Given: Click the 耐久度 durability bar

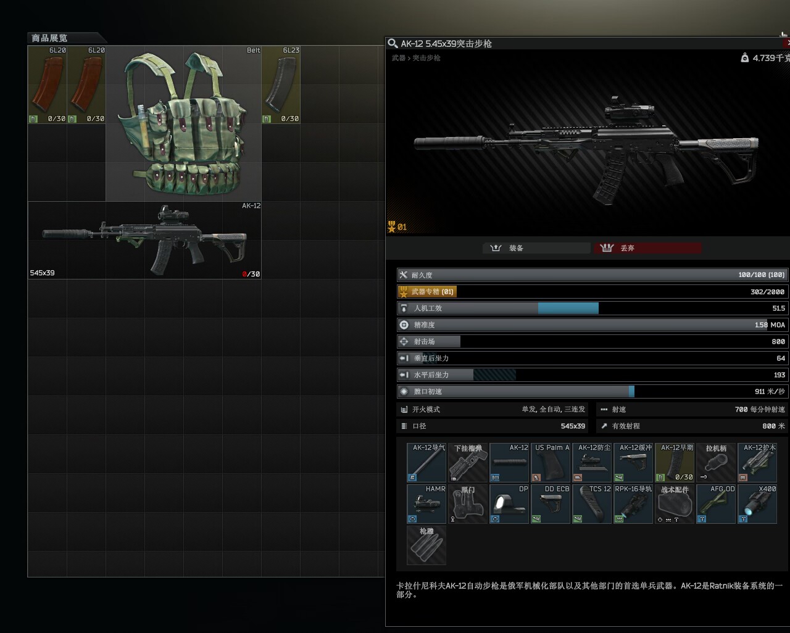Looking at the screenshot, I should tap(592, 275).
